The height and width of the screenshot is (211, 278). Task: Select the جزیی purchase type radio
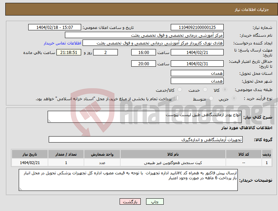pos(234,98)
